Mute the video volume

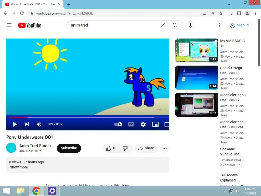click(x=39, y=124)
